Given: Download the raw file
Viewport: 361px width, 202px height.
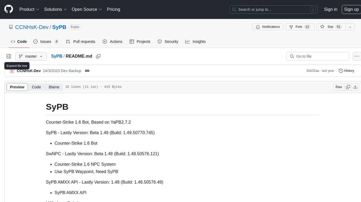Looking at the screenshot, I should coord(355,87).
